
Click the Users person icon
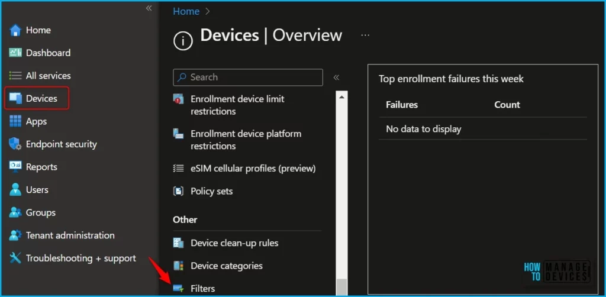pos(15,190)
